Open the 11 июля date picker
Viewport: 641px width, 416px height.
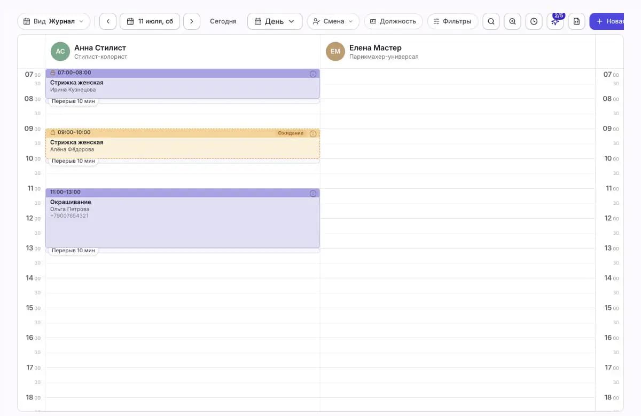[x=150, y=21]
